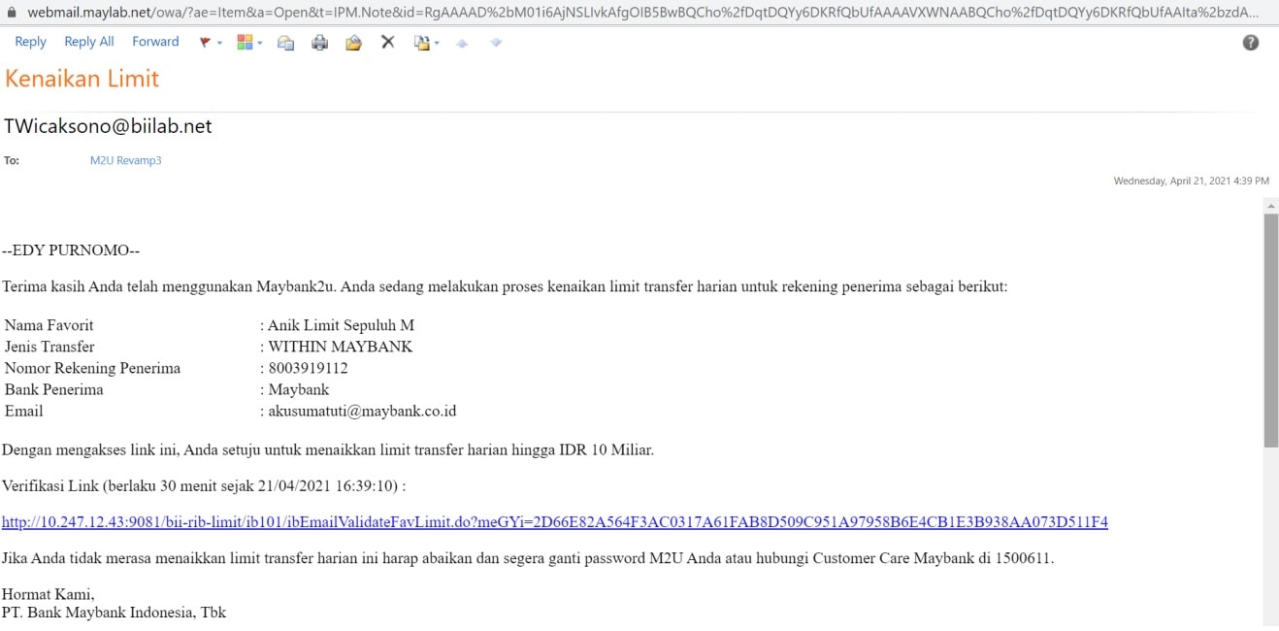Click recipient M2U Revamp3
The width and height of the screenshot is (1279, 631).
(125, 160)
